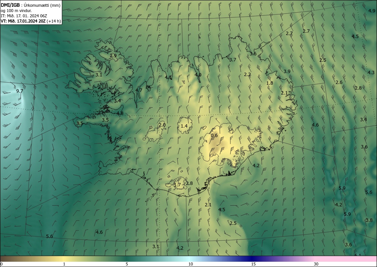Click the 'og 100 m vindur.' caption line
This screenshot has height=267, width=377.
coord(16,11)
